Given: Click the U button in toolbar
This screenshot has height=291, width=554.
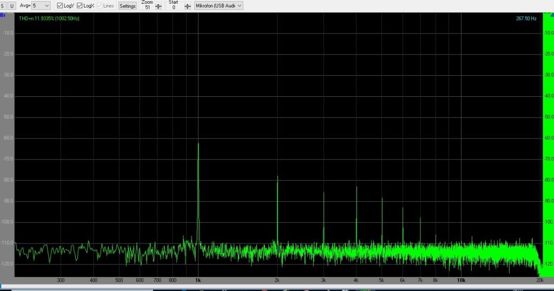Looking at the screenshot, I should tap(12, 6).
